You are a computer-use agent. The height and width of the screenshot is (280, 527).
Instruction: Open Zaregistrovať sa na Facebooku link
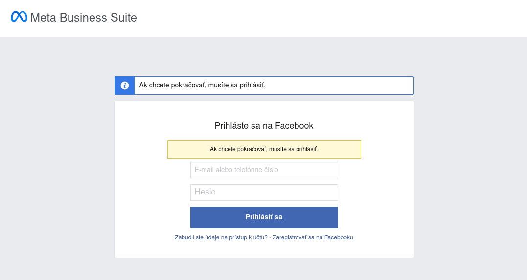313,237
